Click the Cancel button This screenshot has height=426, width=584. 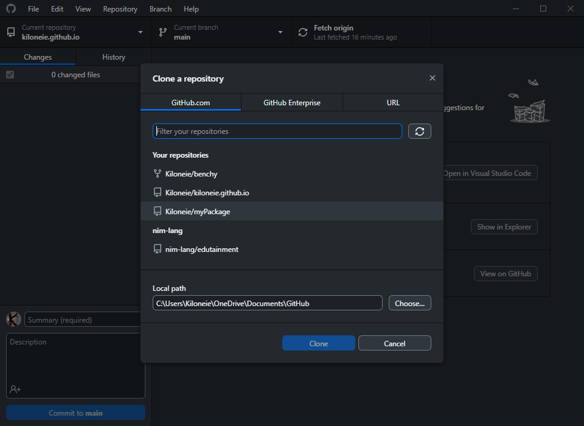click(394, 343)
